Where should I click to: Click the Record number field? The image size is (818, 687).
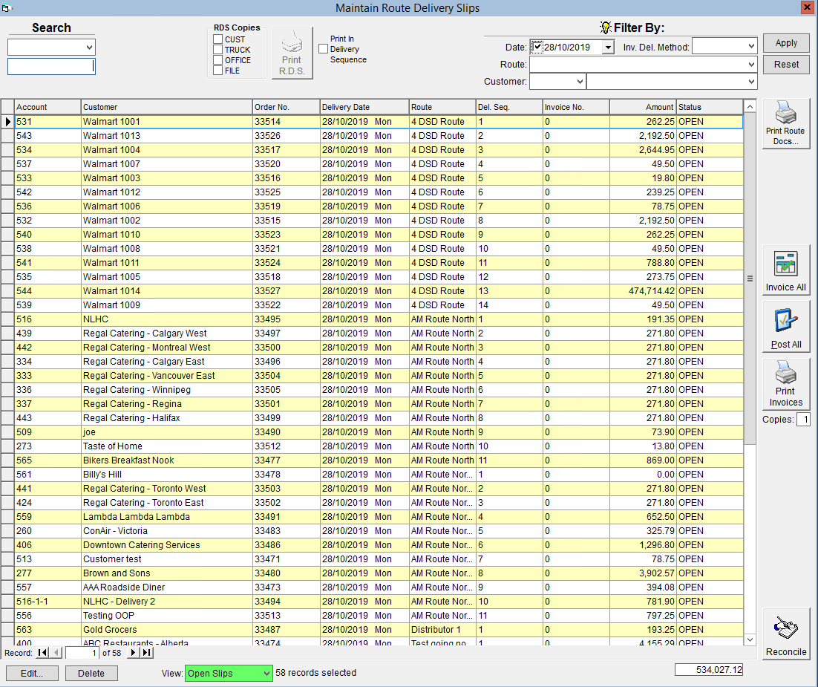point(82,653)
